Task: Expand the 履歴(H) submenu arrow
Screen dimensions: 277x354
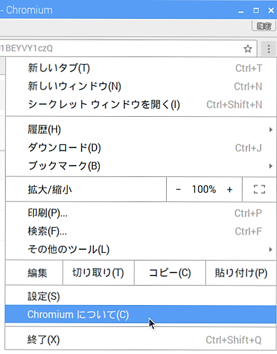Action: pyautogui.click(x=271, y=129)
